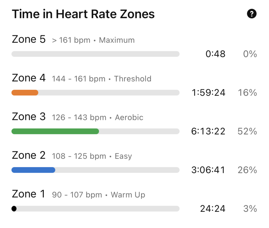This screenshot has height=228, width=269.
Task: Select the Zone 2 label
Action: click(x=29, y=155)
